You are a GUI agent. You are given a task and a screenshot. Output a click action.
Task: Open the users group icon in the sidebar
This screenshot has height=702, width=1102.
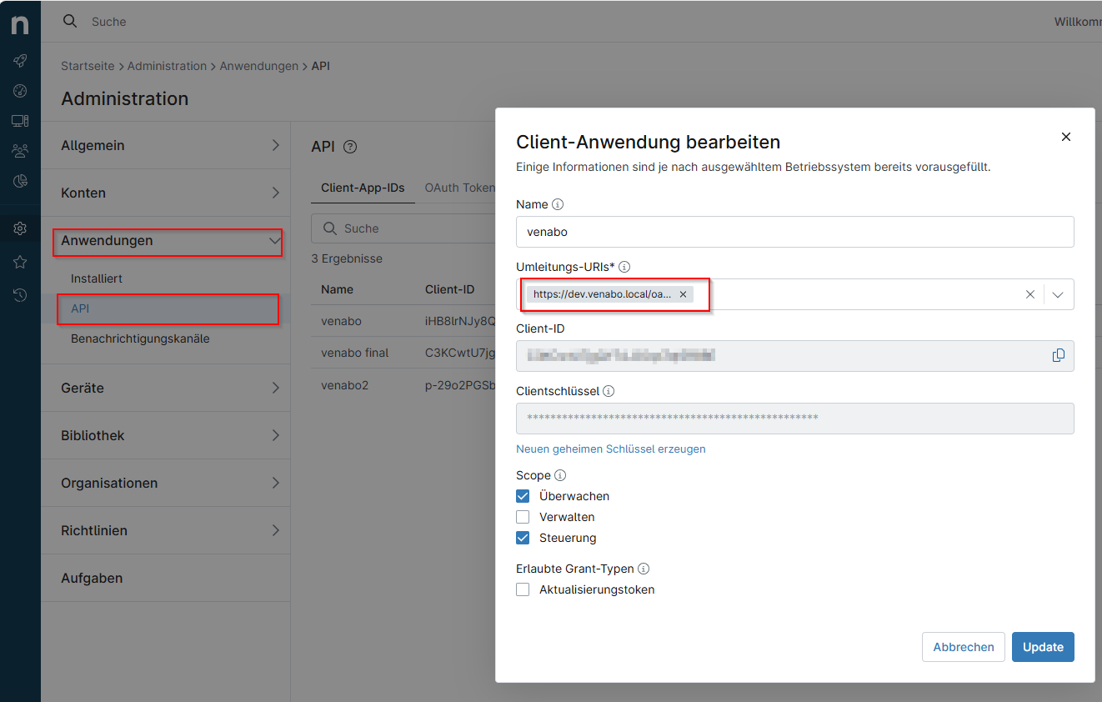[x=20, y=151]
